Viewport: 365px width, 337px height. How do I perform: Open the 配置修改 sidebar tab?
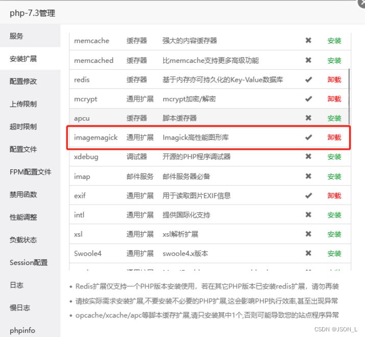[30, 81]
